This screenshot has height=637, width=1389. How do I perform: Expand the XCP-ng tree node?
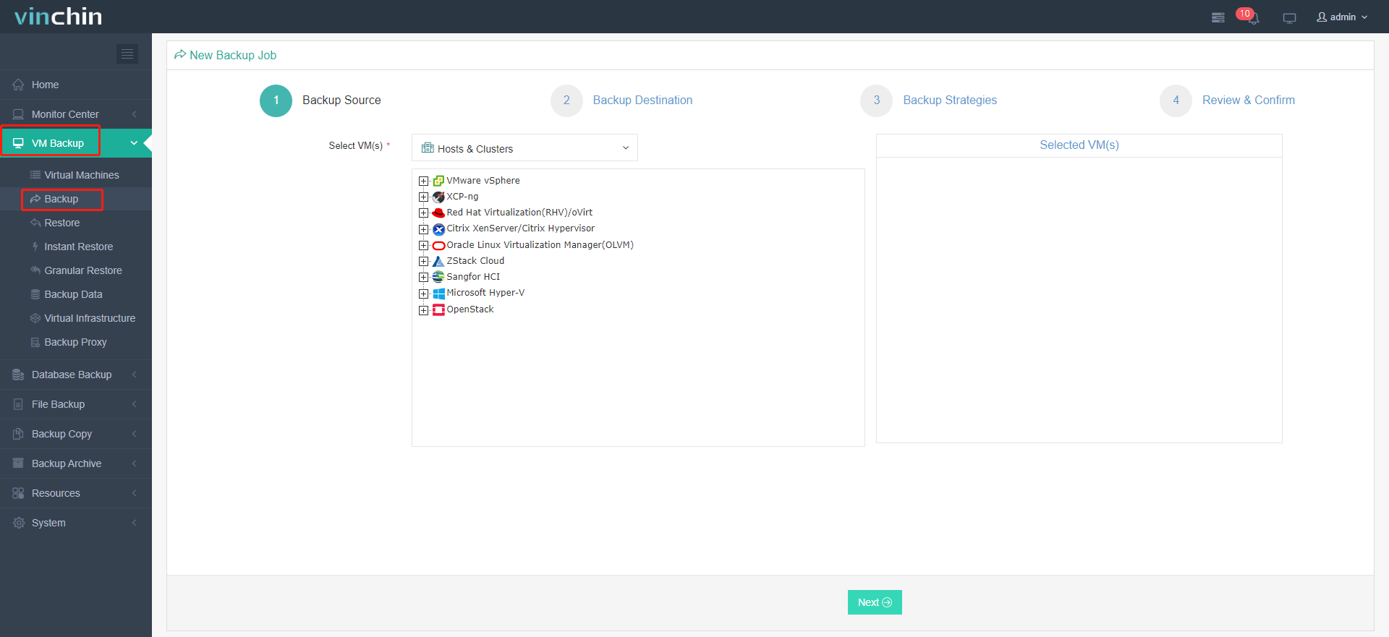pyautogui.click(x=423, y=197)
